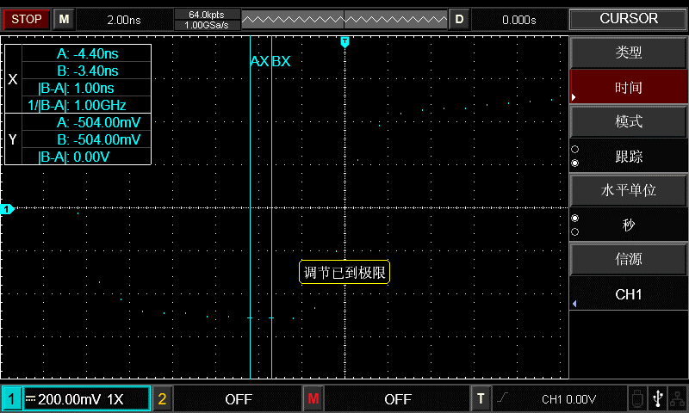Open the 模式 mode menu item
Image resolution: width=689 pixels, height=413 pixels.
point(629,121)
